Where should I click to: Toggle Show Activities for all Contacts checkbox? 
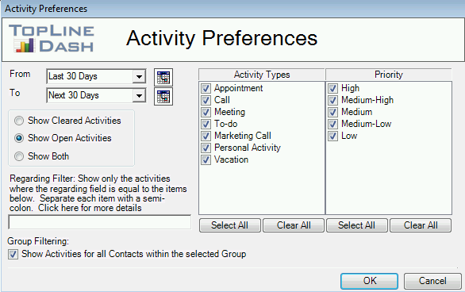[13, 254]
